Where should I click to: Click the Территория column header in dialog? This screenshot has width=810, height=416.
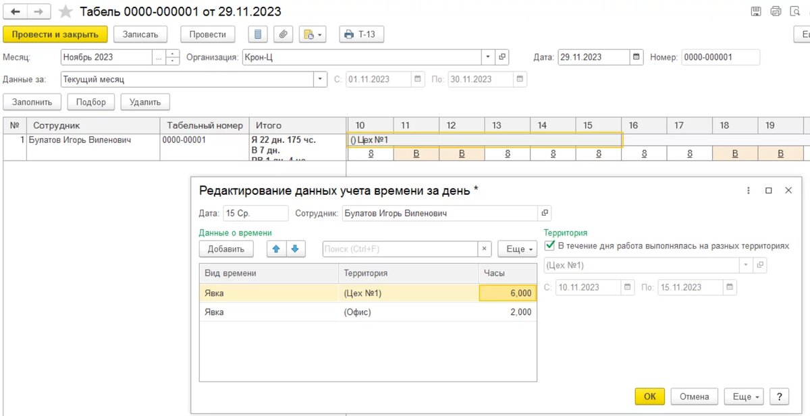pos(408,273)
